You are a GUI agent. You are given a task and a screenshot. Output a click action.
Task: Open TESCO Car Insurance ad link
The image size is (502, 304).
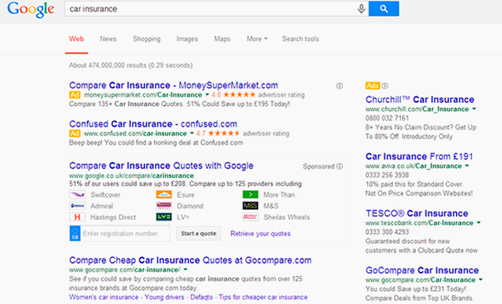click(x=416, y=213)
